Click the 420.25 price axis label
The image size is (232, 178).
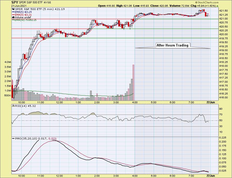tap(223, 30)
